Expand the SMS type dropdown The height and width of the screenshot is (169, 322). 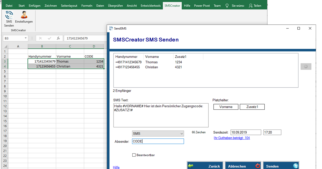click(181, 134)
